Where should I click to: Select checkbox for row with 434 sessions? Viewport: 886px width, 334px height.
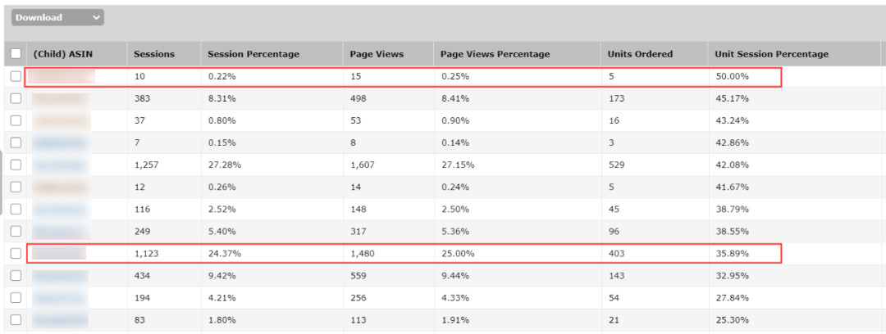tap(16, 276)
